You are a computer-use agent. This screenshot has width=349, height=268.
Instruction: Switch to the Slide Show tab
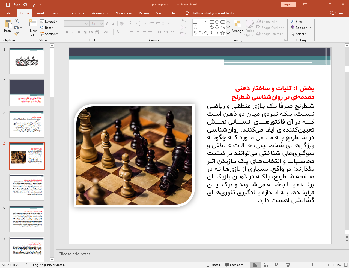(124, 13)
